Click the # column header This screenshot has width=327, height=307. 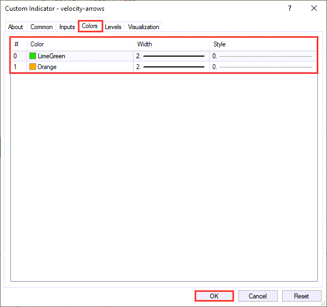point(19,44)
